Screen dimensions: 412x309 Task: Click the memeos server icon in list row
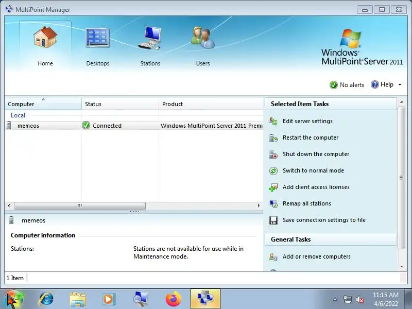pyautogui.click(x=9, y=125)
